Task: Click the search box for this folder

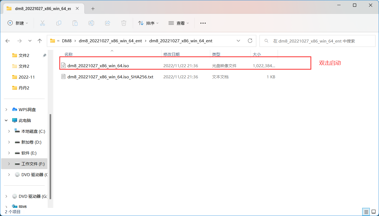Action: tap(317, 41)
